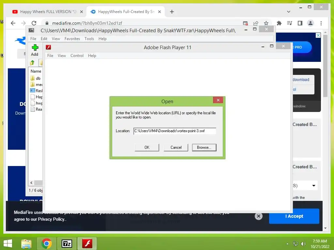Go back in Chrome
334x250 pixels.
click(13, 23)
